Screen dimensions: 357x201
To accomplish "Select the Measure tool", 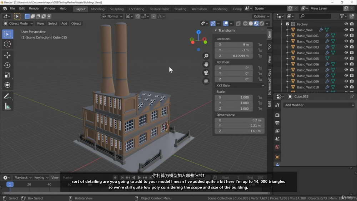I will click(x=7, y=106).
